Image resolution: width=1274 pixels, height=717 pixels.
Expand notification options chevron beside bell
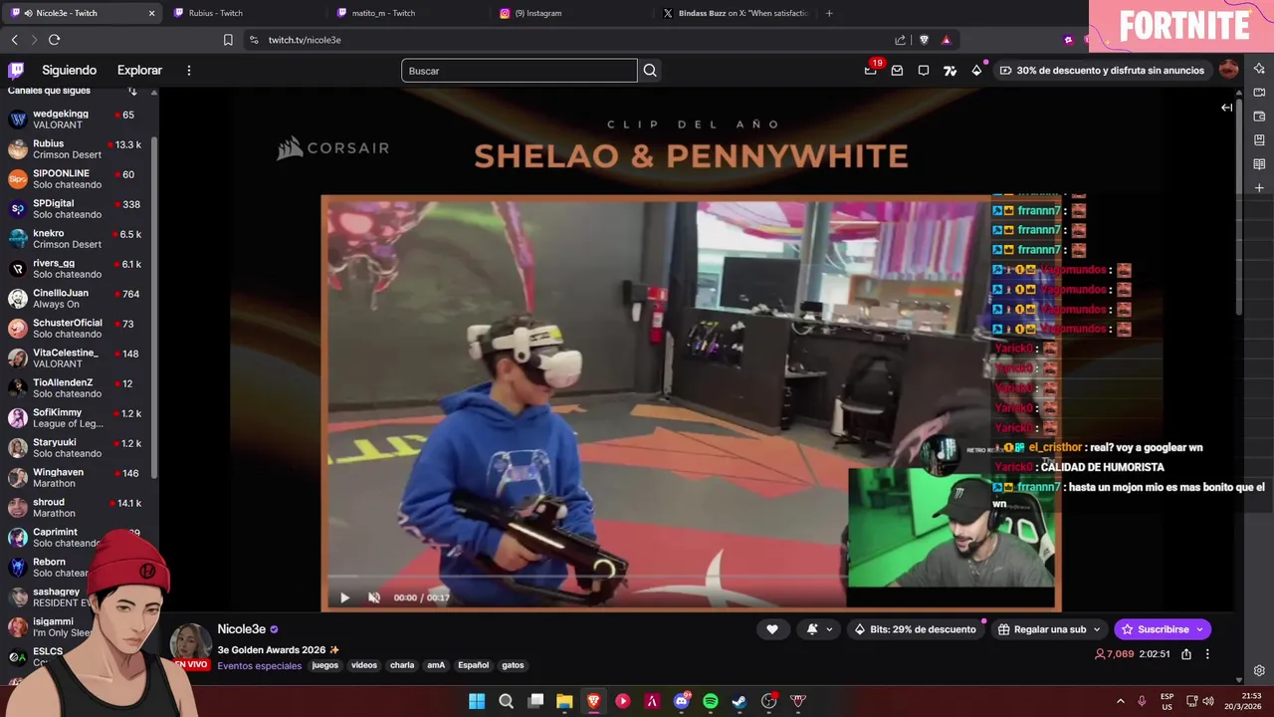coord(829,629)
